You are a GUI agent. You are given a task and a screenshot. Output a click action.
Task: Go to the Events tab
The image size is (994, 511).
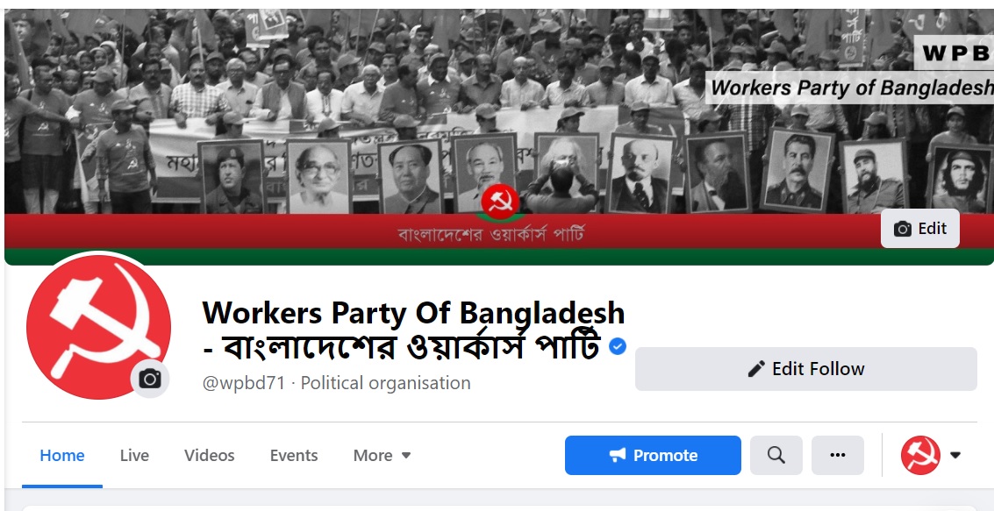tap(294, 455)
